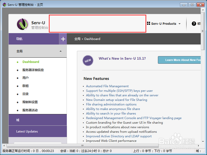This screenshot has height=155, width=207.
Task: Click the vertical scrollbar down arrow
Action: (x=203, y=142)
